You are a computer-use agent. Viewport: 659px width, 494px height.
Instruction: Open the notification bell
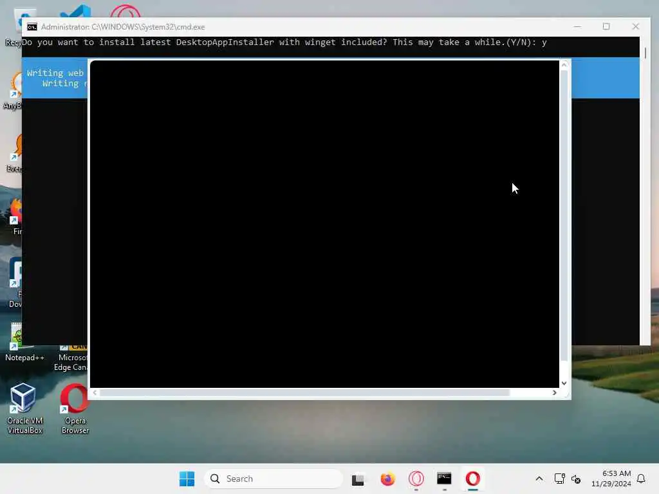[641, 479]
